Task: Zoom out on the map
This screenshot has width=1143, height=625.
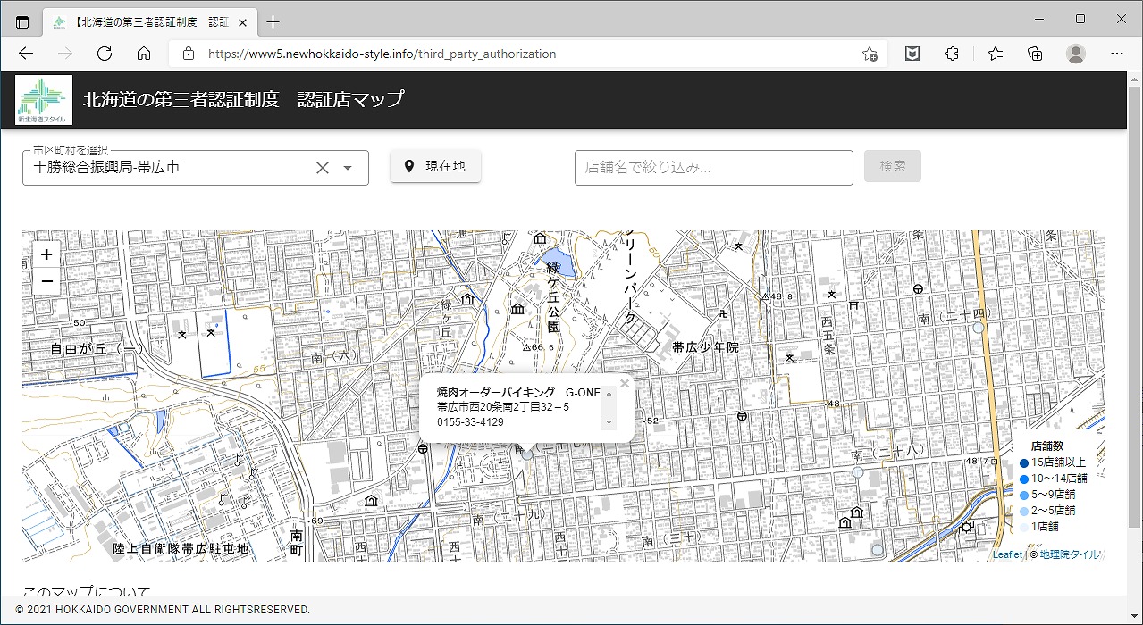Action: click(46, 281)
